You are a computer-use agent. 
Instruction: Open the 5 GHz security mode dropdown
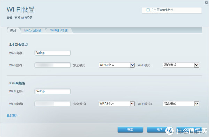117,104
